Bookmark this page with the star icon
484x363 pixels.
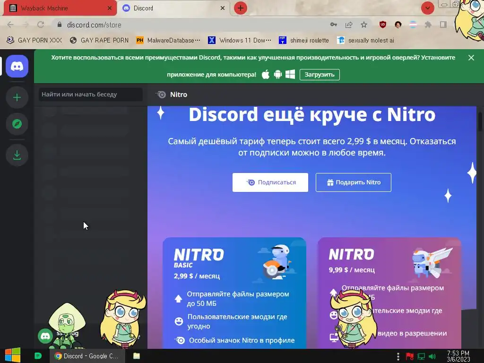[x=364, y=25]
